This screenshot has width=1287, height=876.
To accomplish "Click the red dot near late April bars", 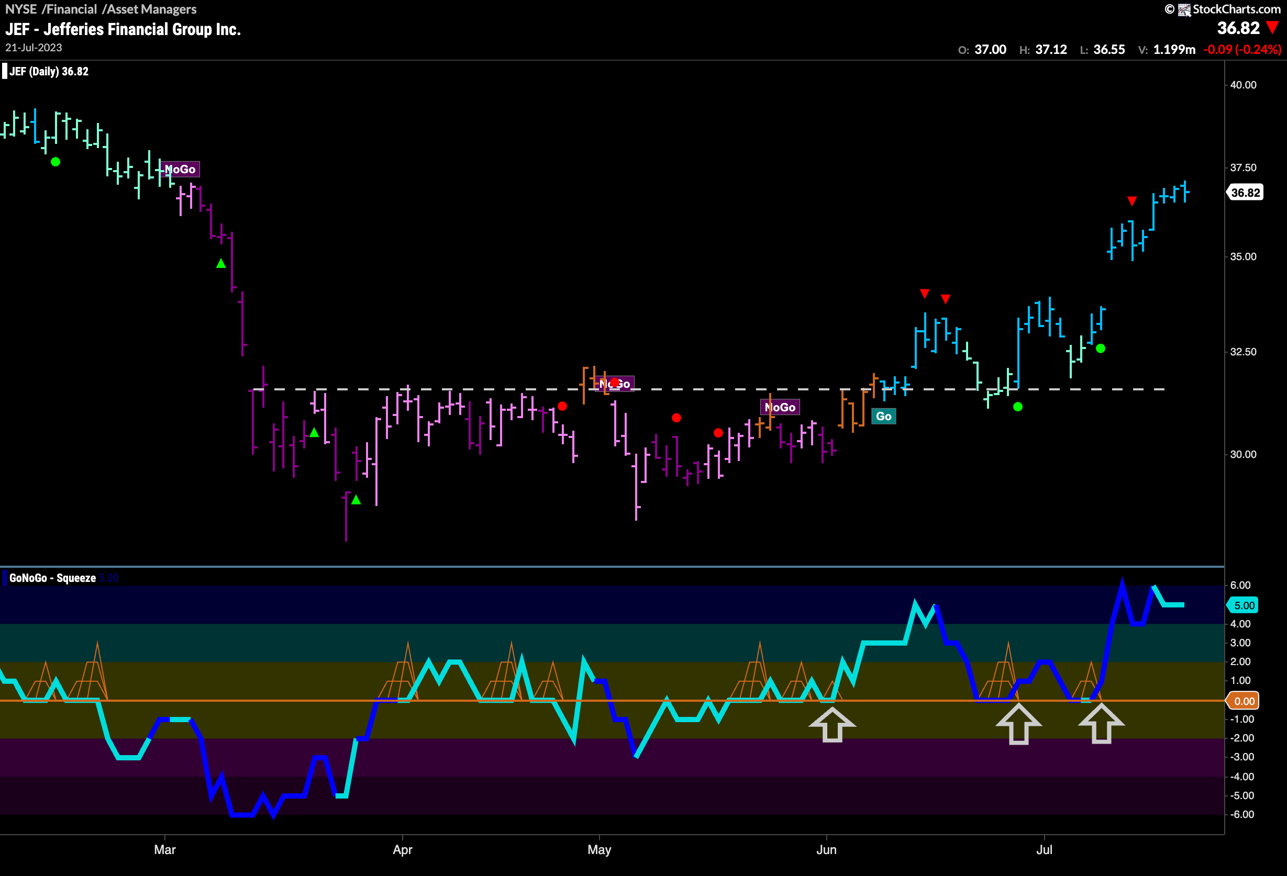I will pos(562,406).
